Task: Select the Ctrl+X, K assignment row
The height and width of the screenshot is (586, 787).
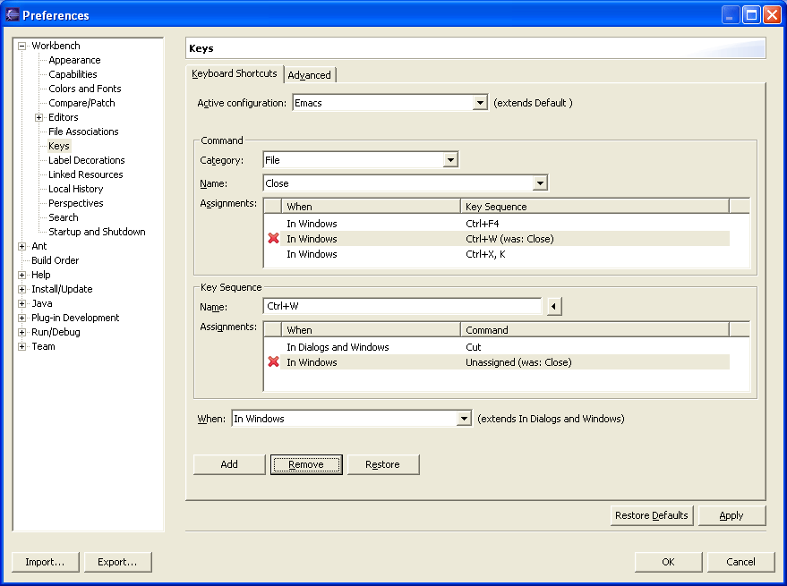Action: 497,254
